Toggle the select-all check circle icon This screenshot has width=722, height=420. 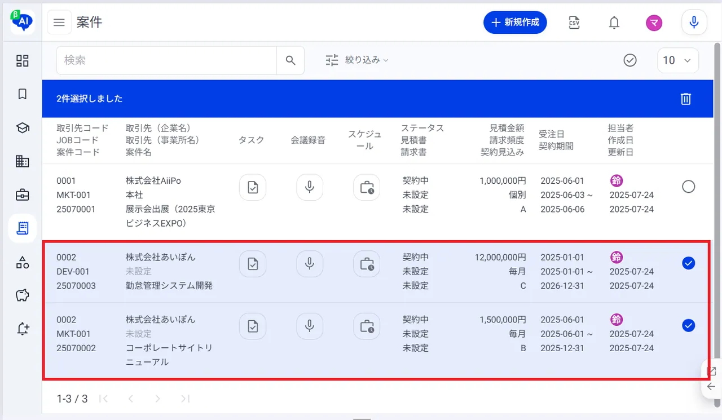[x=630, y=60]
